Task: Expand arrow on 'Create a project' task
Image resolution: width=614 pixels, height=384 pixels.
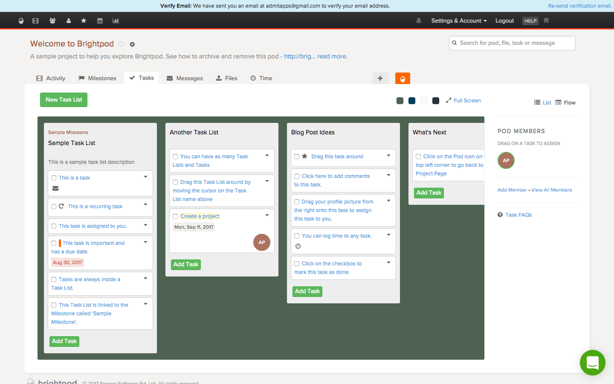Action: coord(267,215)
